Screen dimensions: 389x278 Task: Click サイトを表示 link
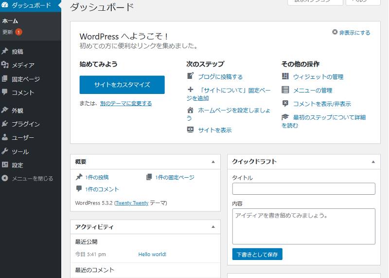coord(215,130)
